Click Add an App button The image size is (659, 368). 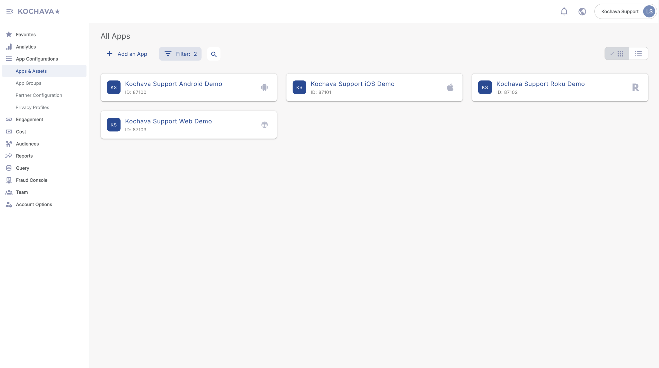[x=127, y=54]
